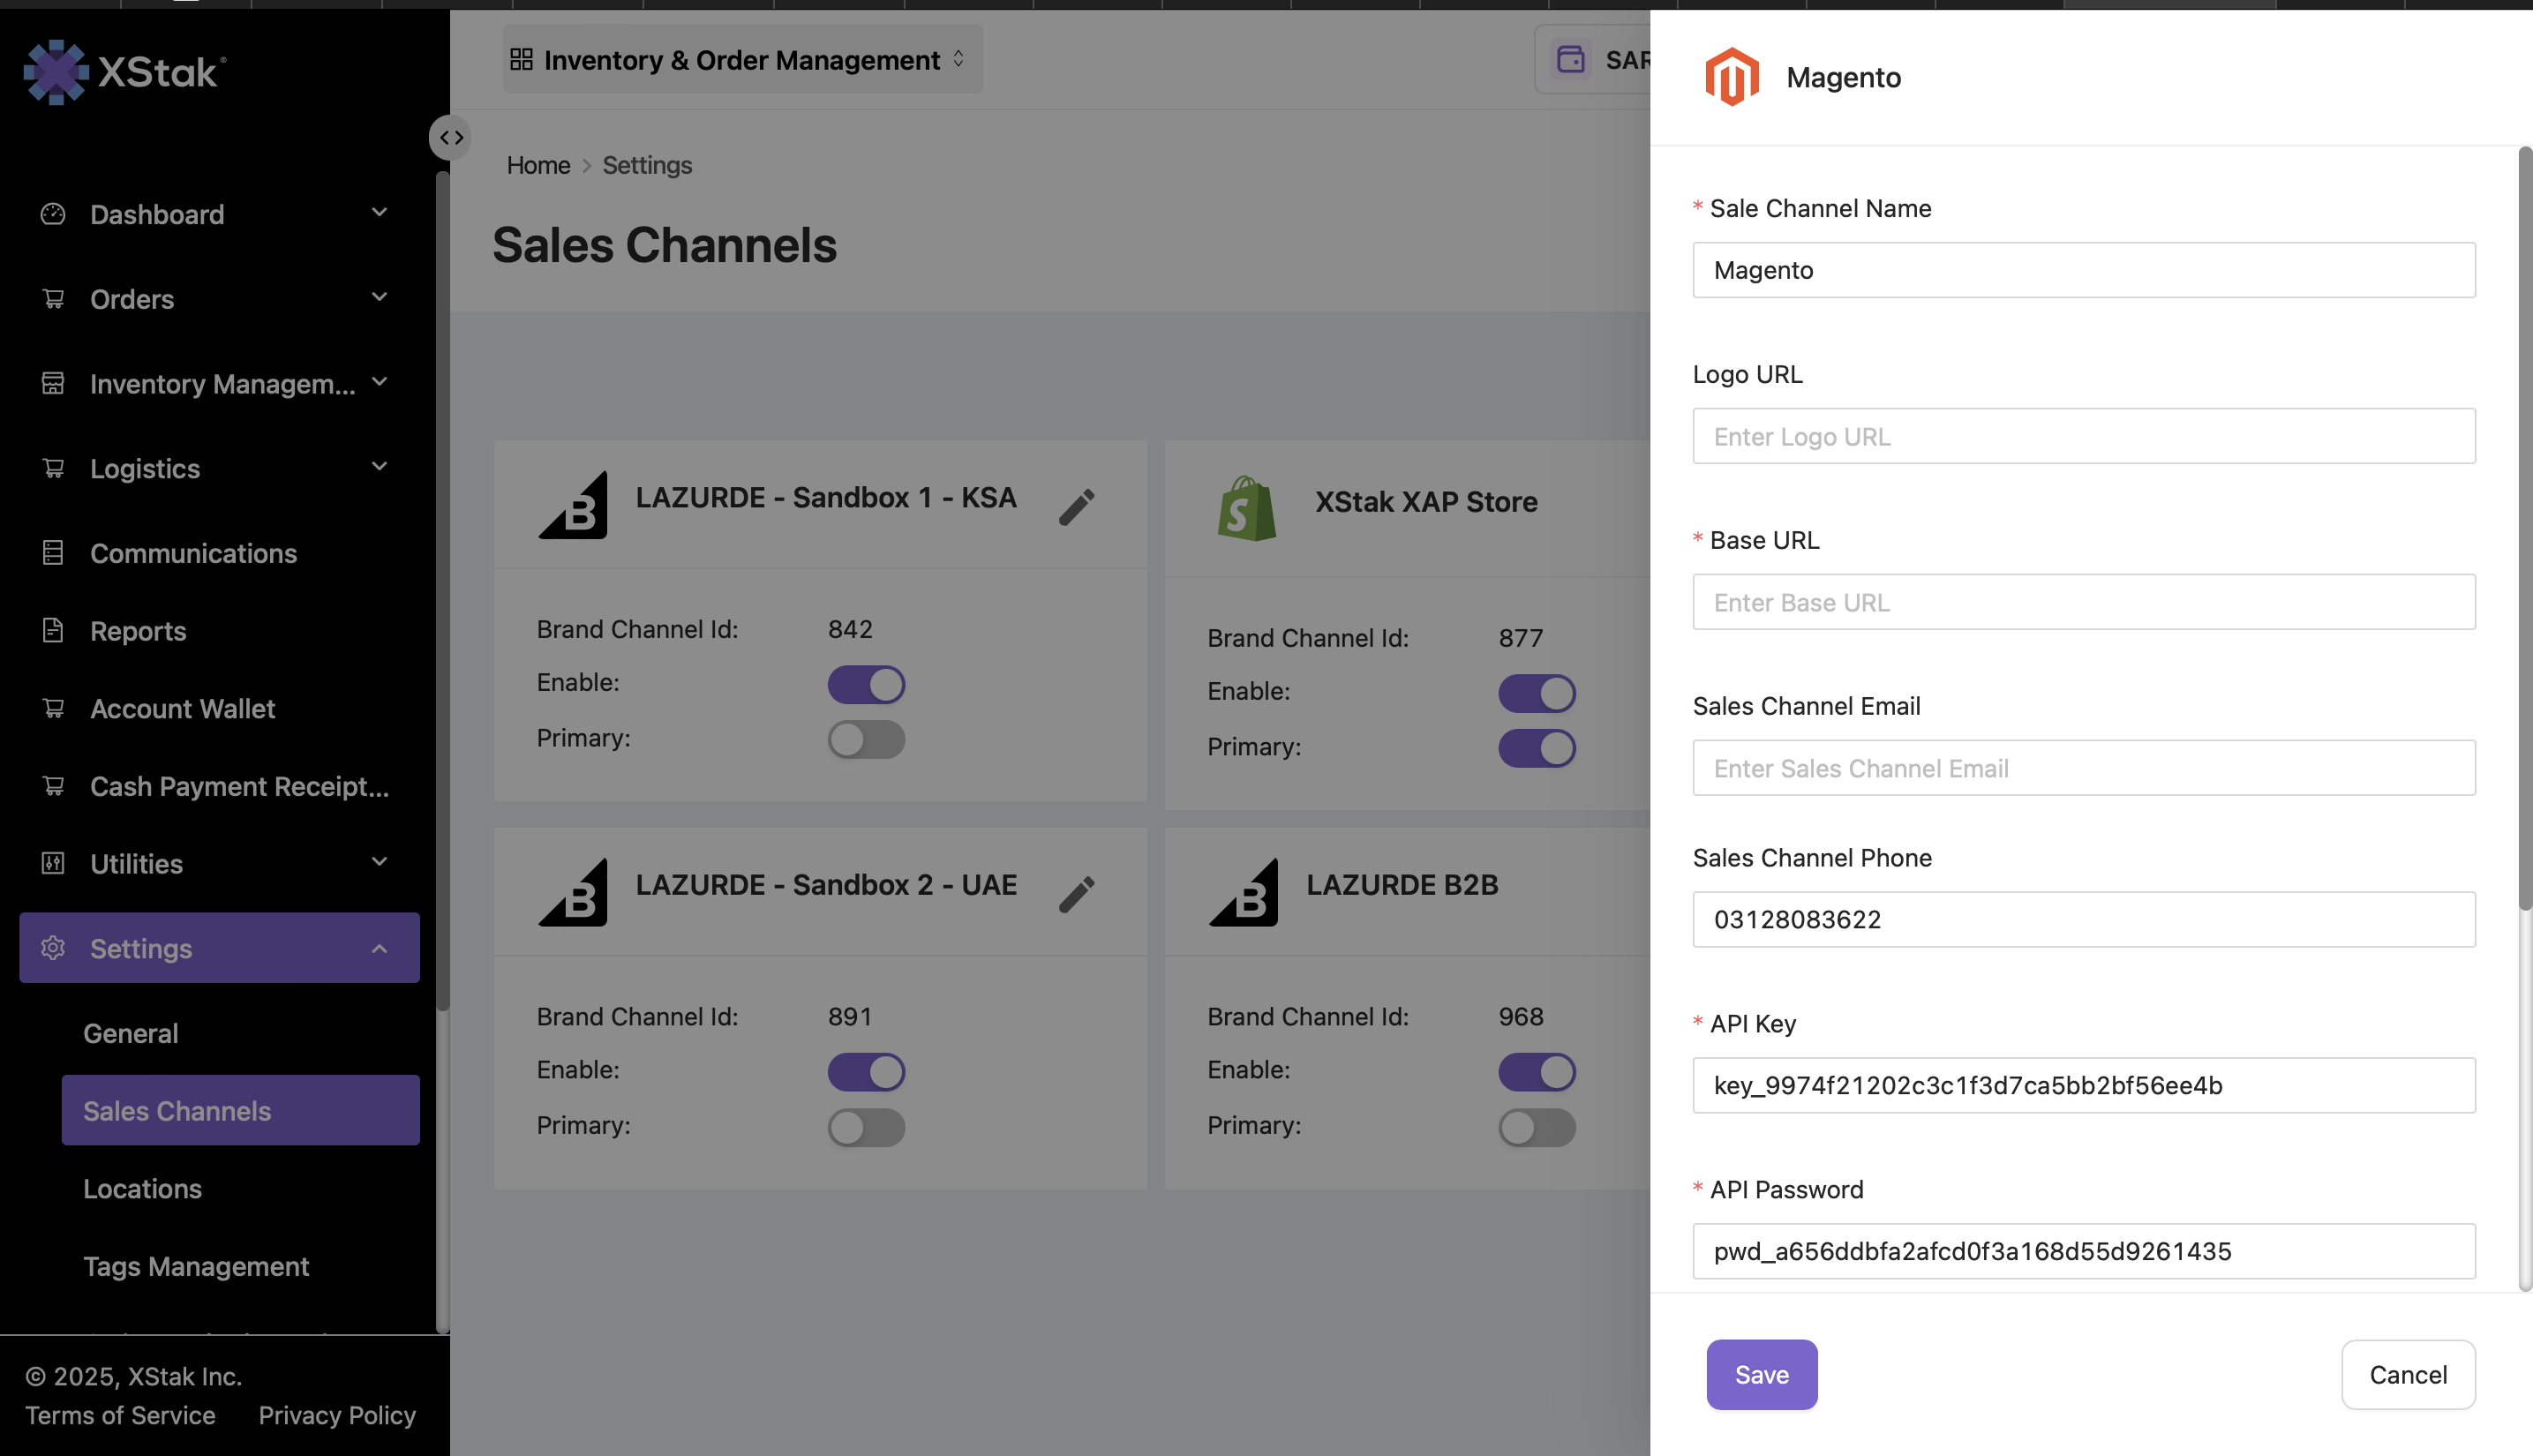This screenshot has height=1456, width=2533.
Task: Expand the Orders sidebar menu chevron
Action: click(379, 297)
